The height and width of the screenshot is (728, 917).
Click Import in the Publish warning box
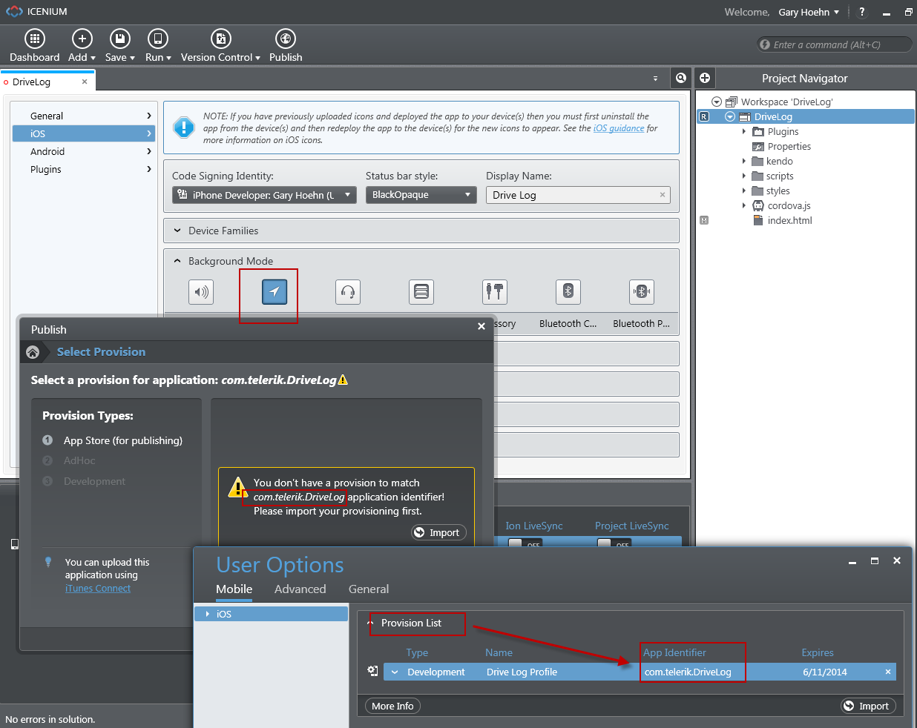438,532
